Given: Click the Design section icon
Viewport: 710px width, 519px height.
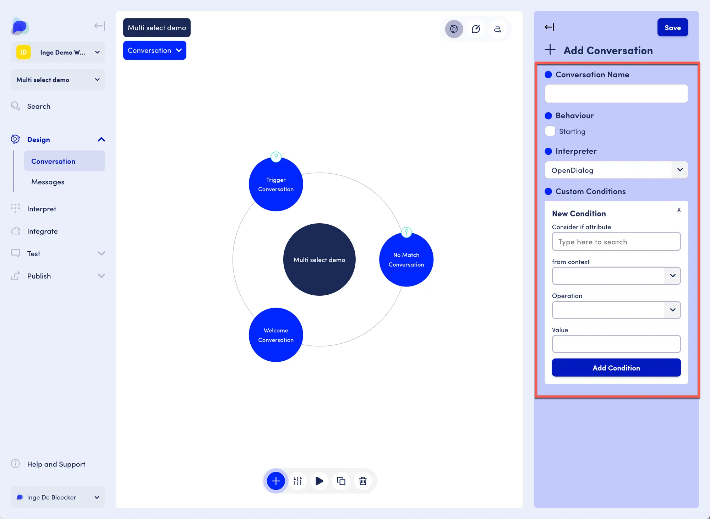Looking at the screenshot, I should (15, 139).
